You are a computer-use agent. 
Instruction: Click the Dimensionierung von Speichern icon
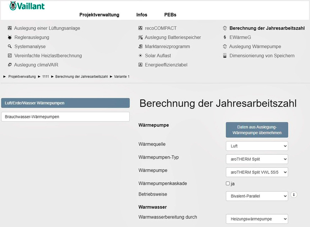pyautogui.click(x=224, y=56)
